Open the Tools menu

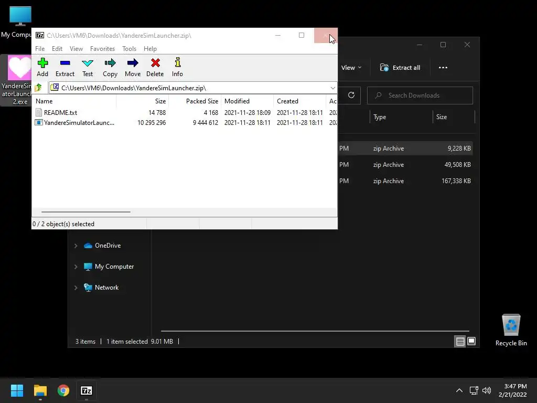pyautogui.click(x=129, y=49)
